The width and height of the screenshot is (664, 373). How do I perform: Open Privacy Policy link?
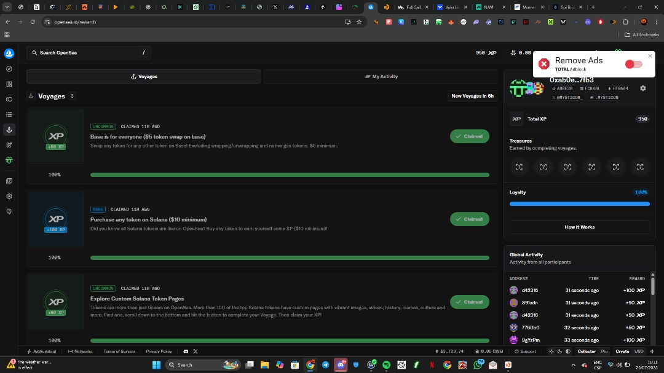coord(159,351)
